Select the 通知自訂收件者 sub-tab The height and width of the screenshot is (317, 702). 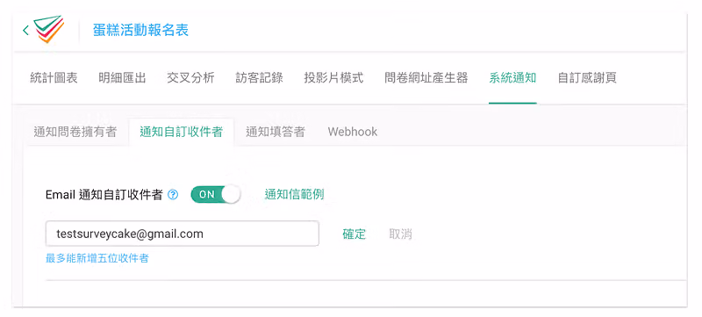[182, 132]
